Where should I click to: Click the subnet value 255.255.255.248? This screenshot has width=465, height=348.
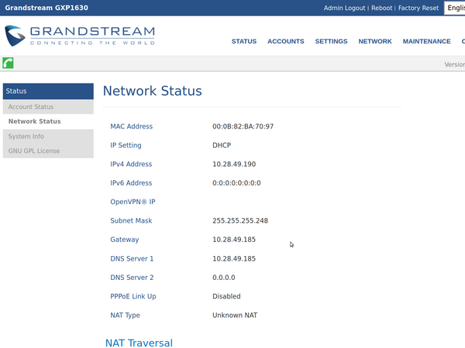[x=240, y=220]
